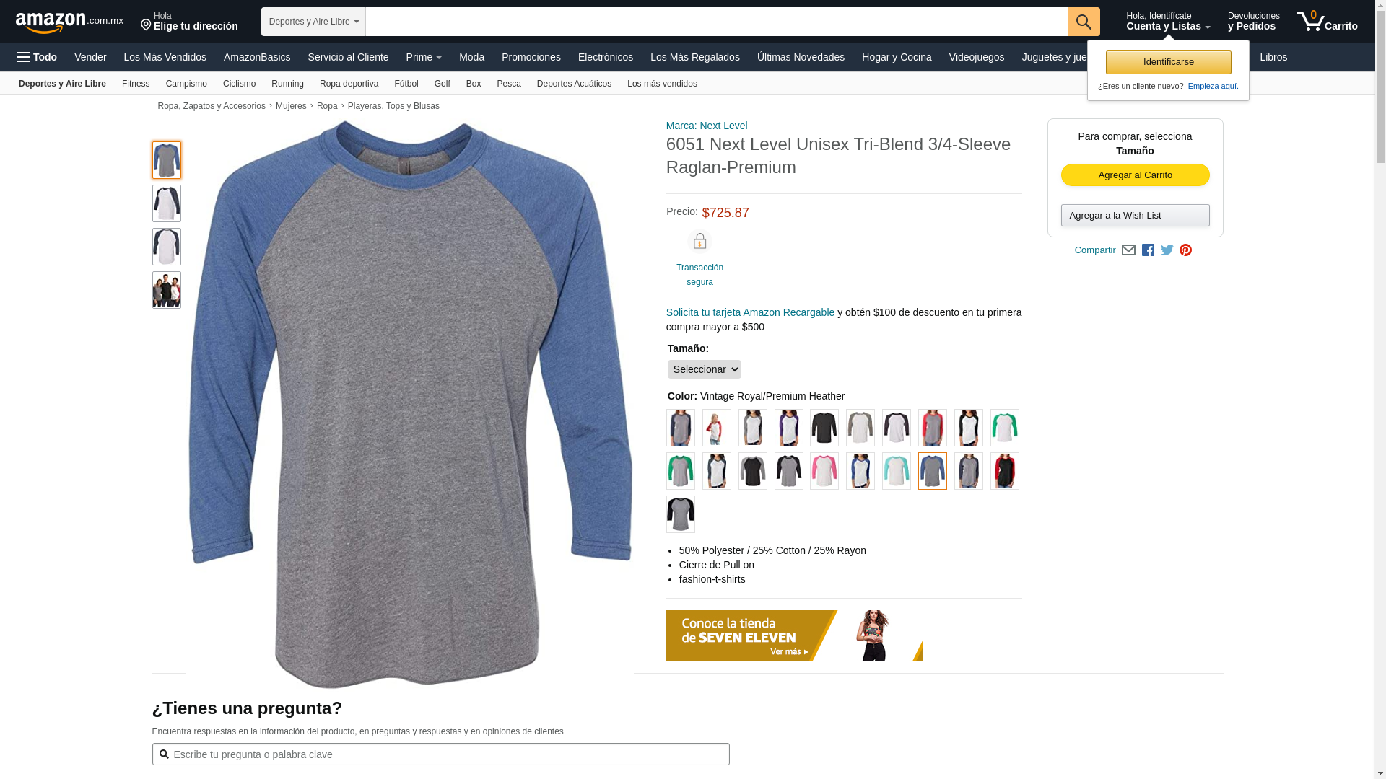Image resolution: width=1386 pixels, height=779 pixels.
Task: Click the secure transaction lock icon
Action: pos(699,241)
